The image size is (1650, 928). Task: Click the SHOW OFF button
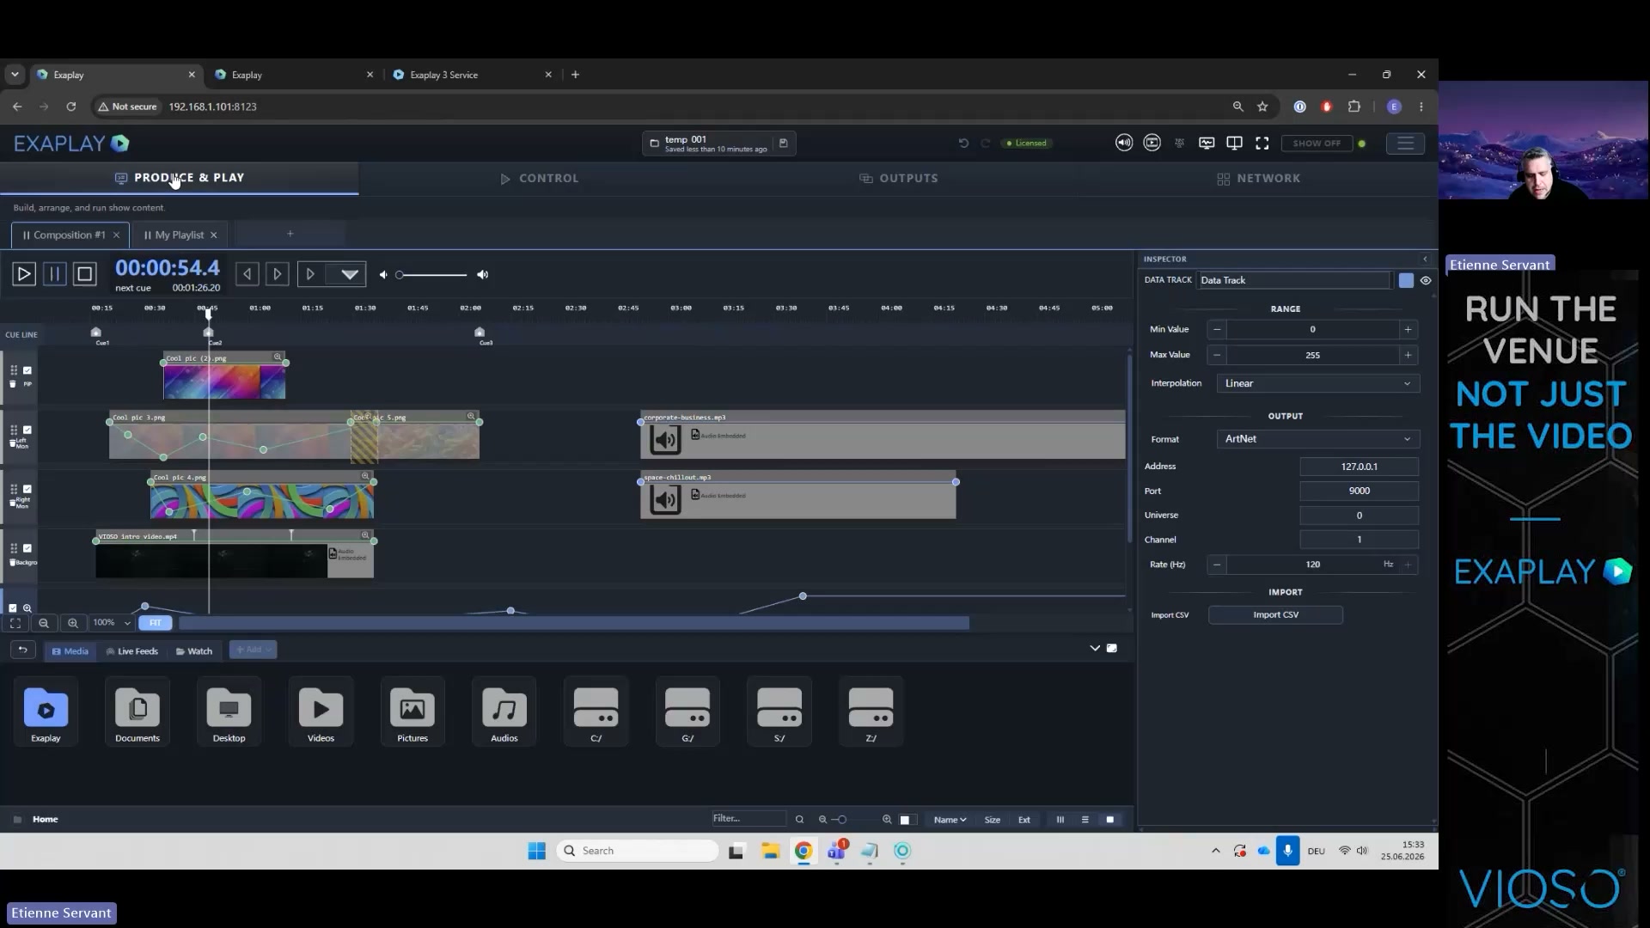[x=1317, y=143]
